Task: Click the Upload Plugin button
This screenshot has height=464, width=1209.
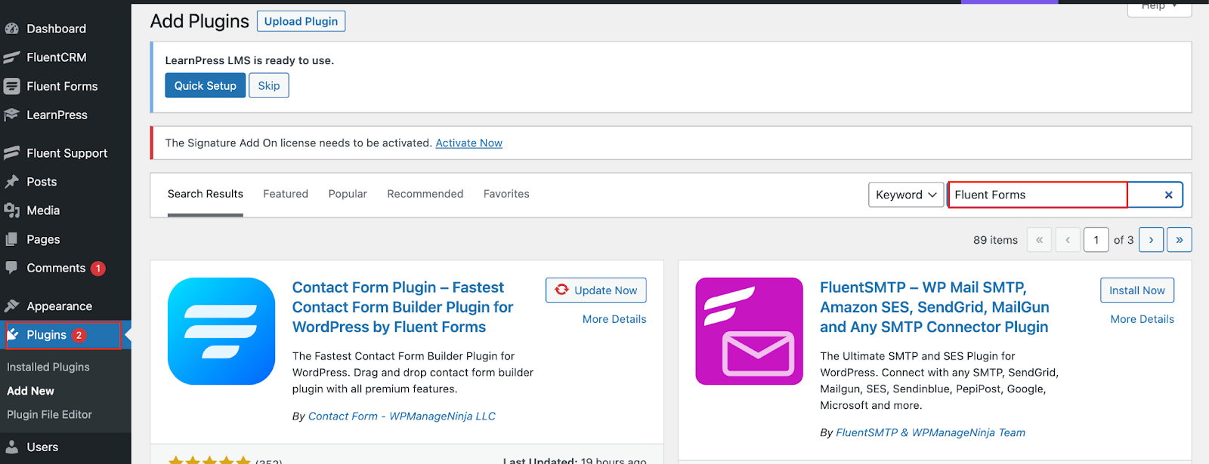Action: pos(301,21)
